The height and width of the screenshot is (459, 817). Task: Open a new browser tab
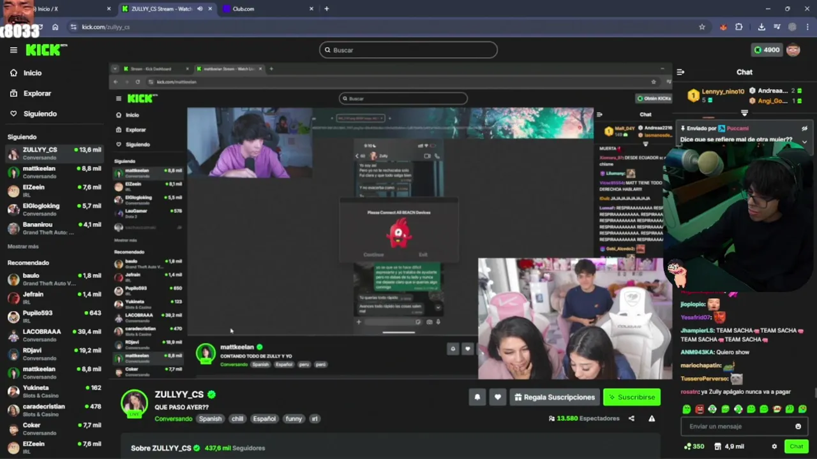(x=326, y=9)
